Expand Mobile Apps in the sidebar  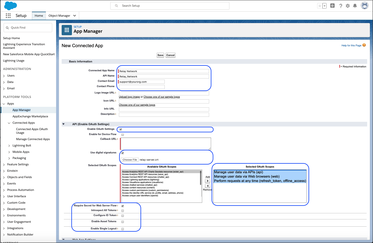click(x=9, y=152)
